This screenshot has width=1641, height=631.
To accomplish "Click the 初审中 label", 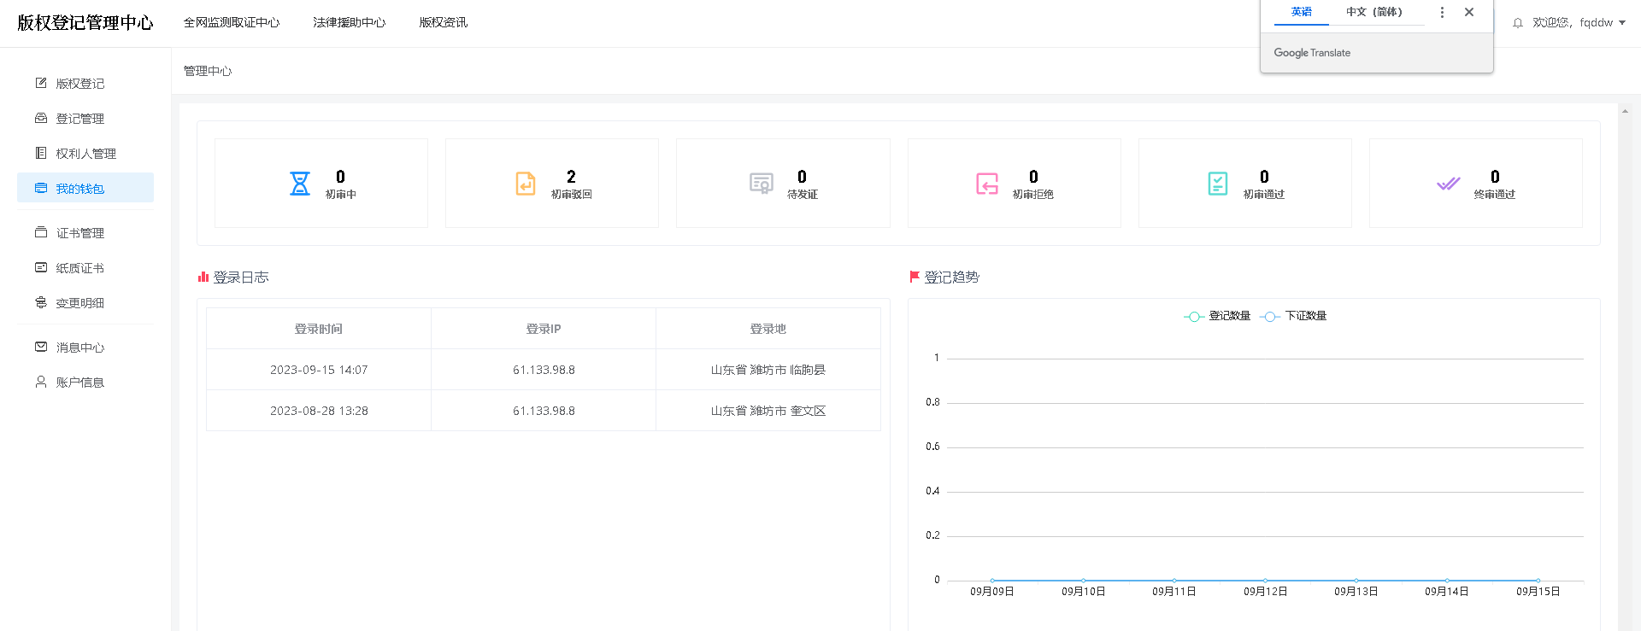I will click(341, 195).
